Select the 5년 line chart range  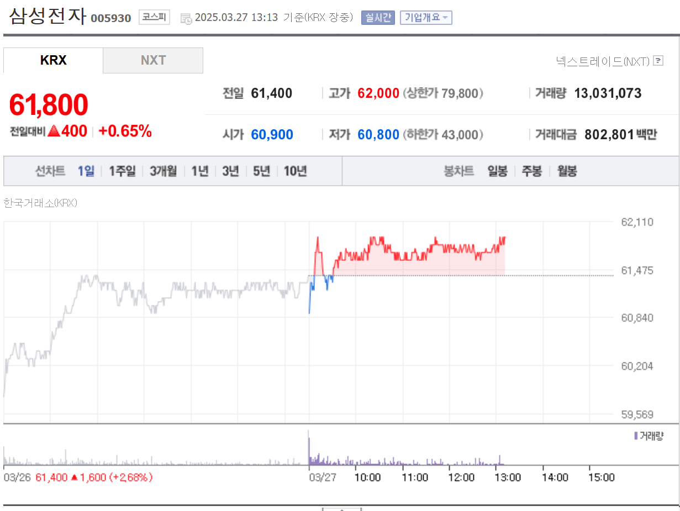(261, 171)
